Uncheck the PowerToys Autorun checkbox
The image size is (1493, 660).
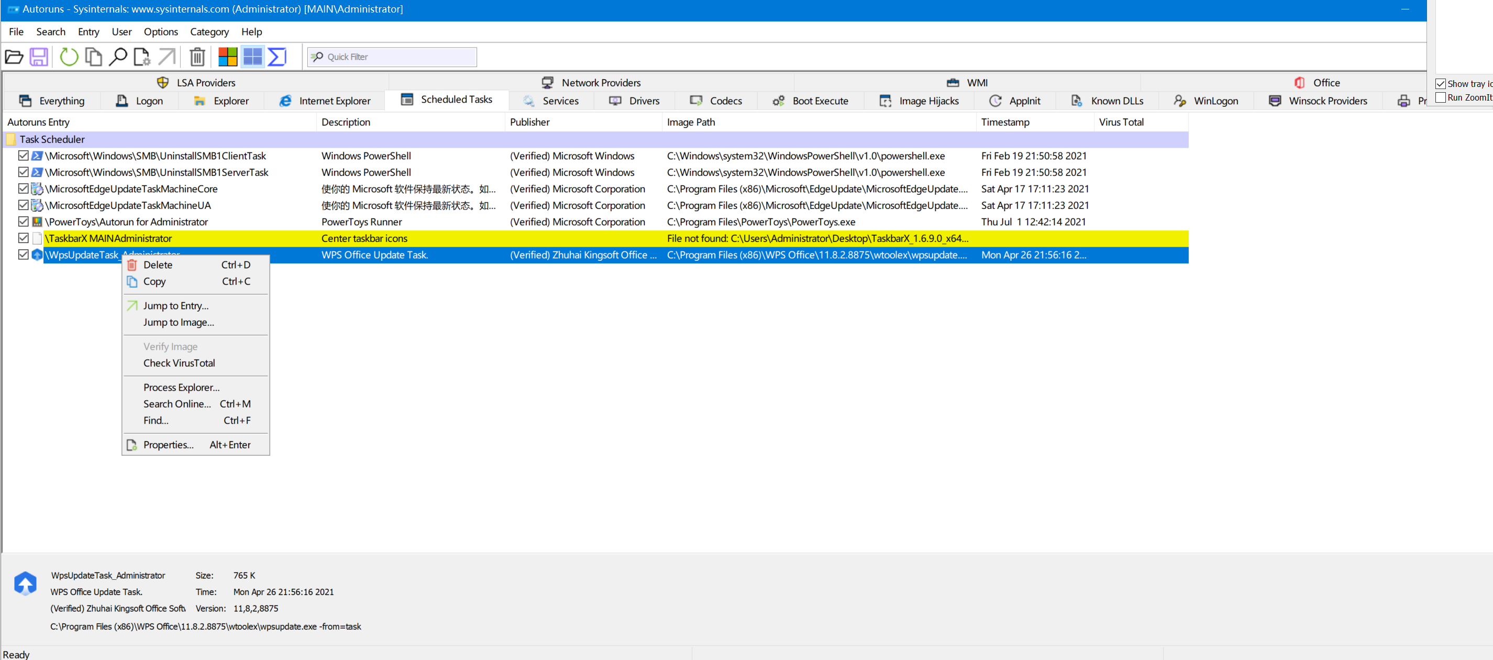[23, 222]
